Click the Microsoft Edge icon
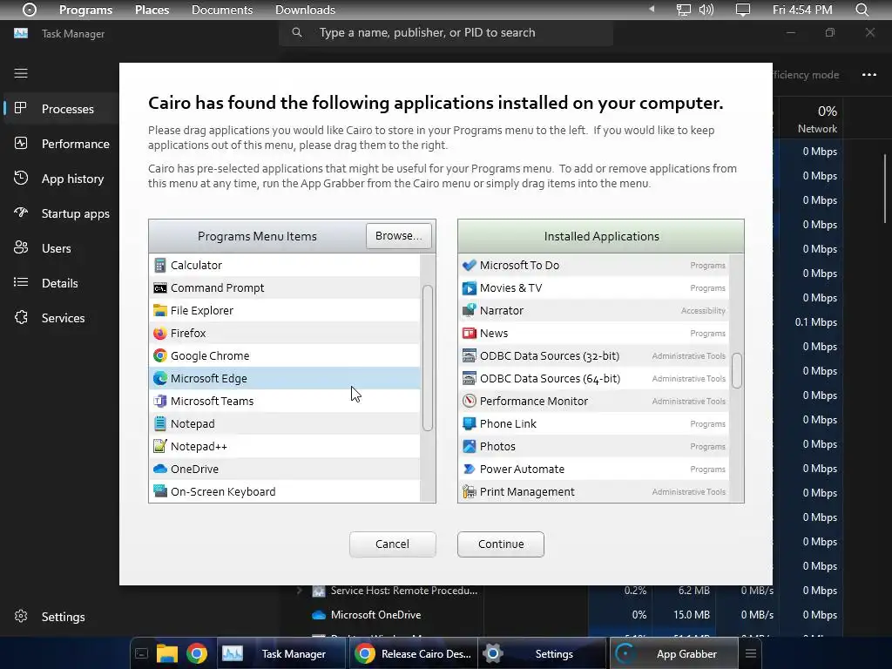 click(160, 378)
